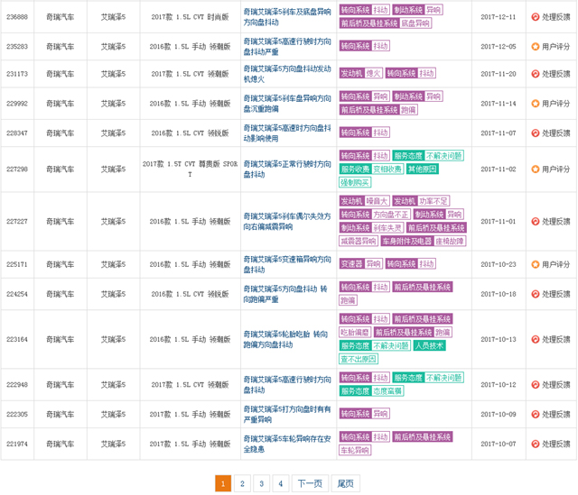Click complaint ID 223164
578x495 pixels.
17,339
